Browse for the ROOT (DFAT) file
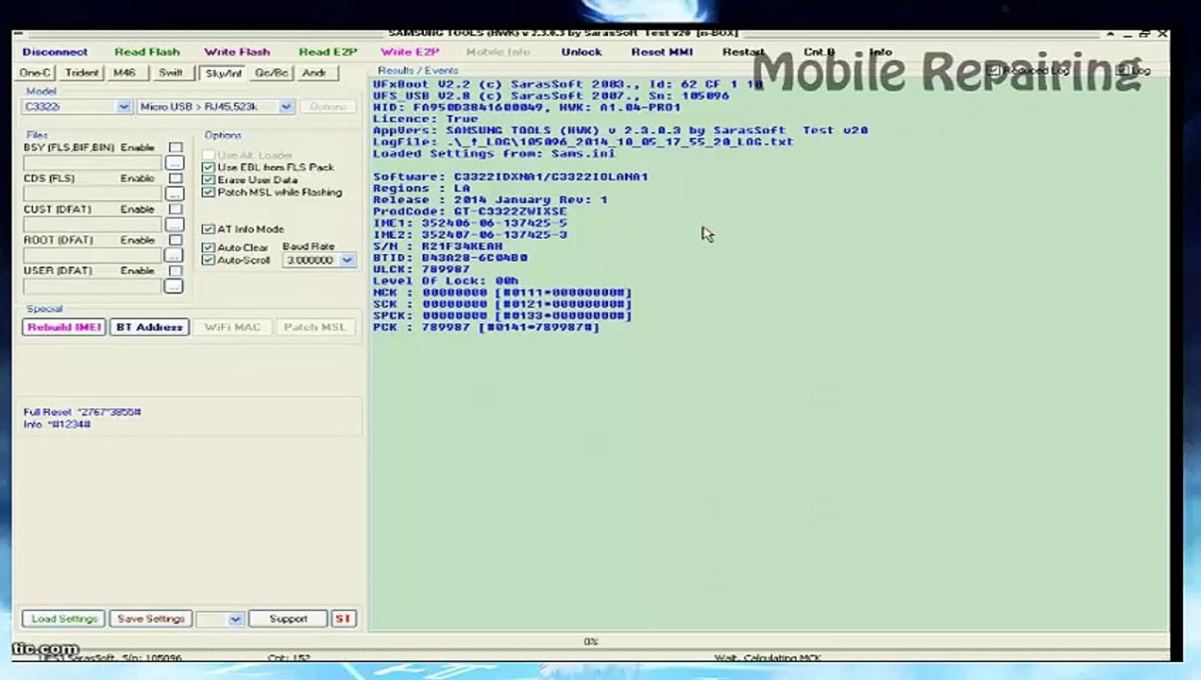This screenshot has height=680, width=1201. 174,255
